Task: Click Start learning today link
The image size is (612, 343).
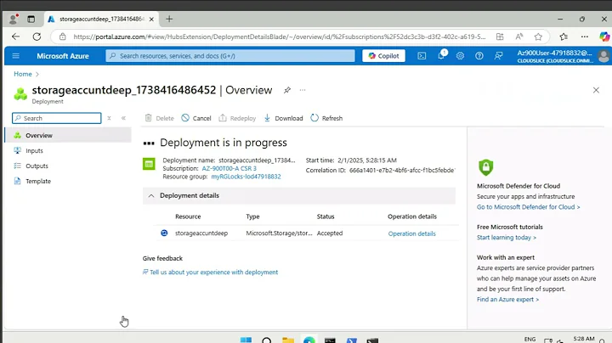Action: pyautogui.click(x=507, y=238)
